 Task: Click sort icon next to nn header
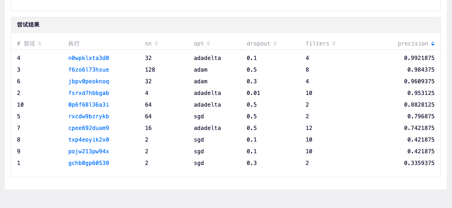(156, 43)
